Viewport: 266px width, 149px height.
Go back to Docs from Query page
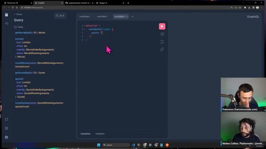point(18,14)
